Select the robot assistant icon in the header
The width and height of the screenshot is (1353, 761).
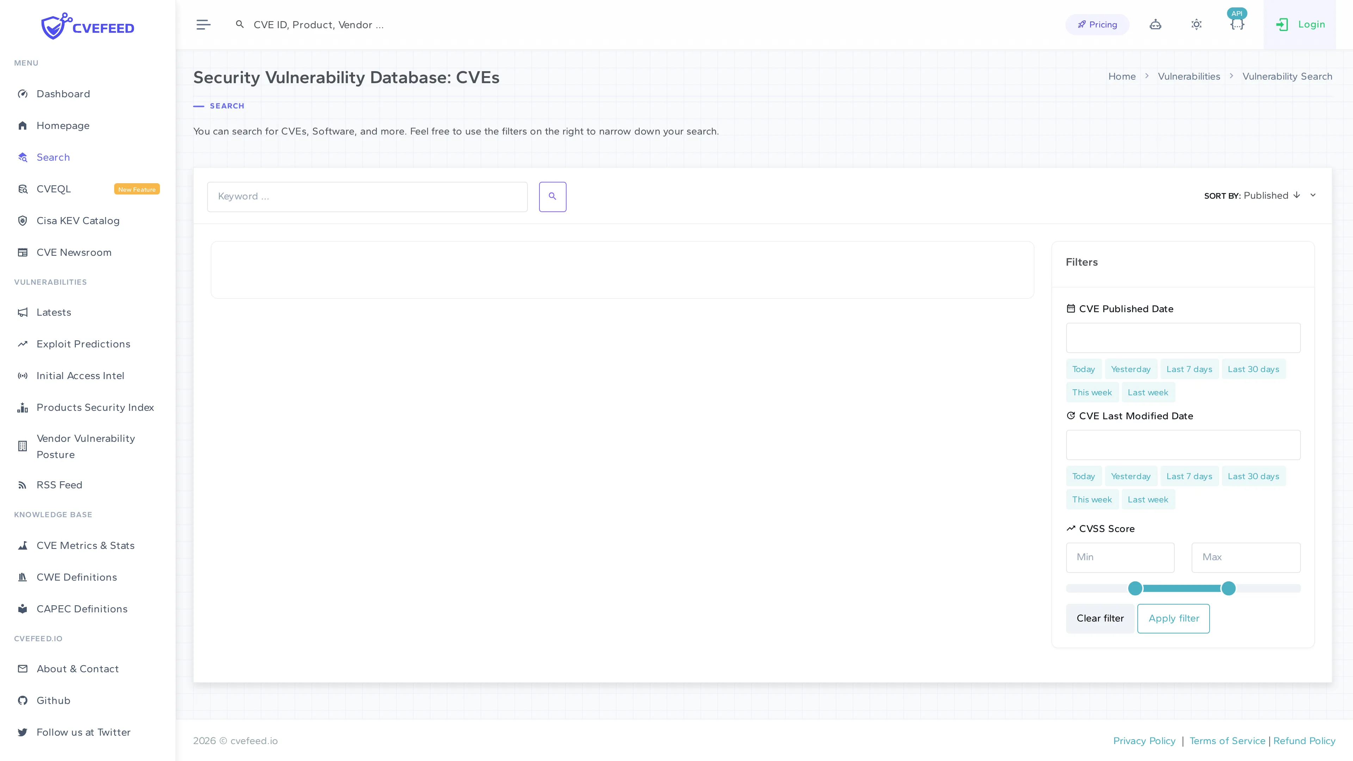click(1156, 24)
